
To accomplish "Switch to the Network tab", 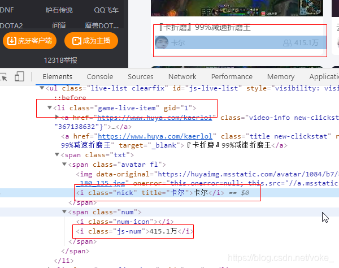I will (182, 76).
